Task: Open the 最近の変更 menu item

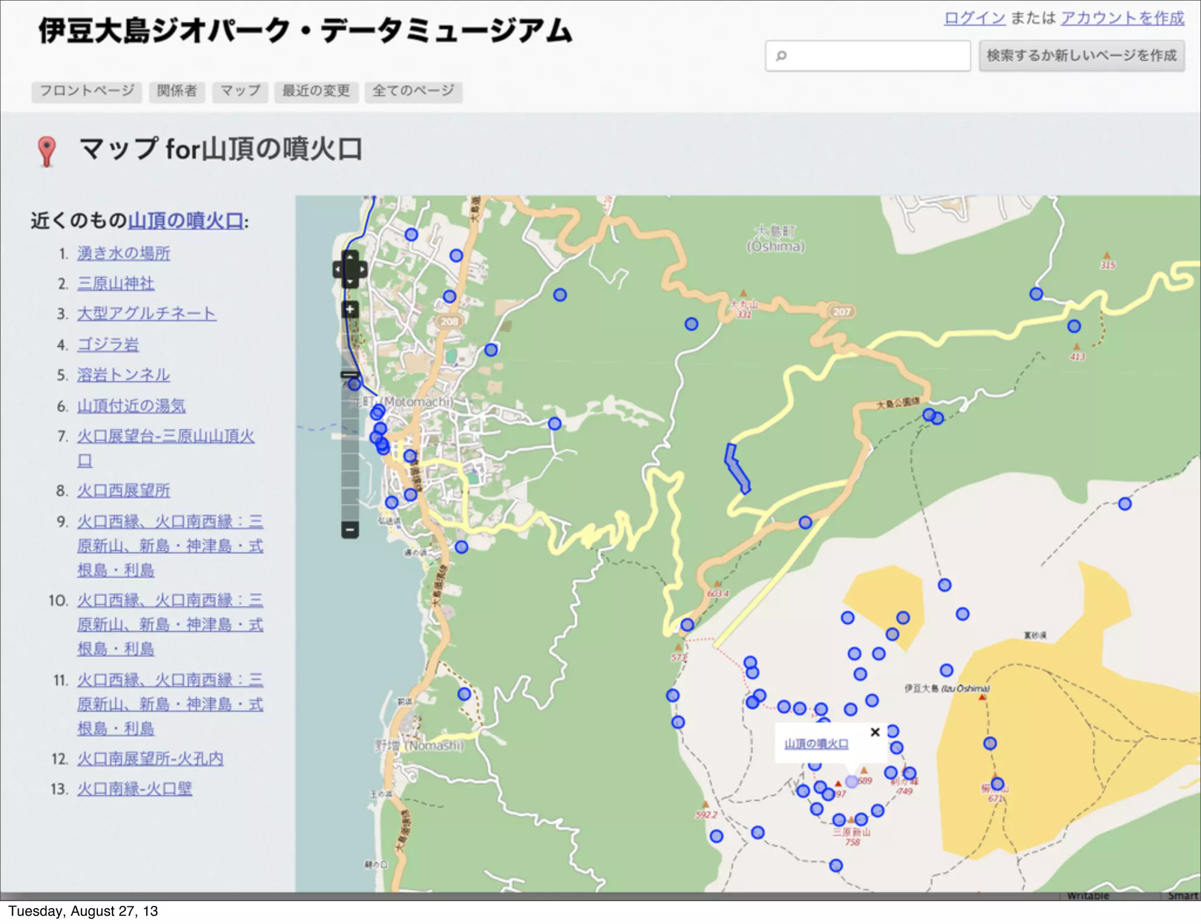Action: [x=316, y=91]
